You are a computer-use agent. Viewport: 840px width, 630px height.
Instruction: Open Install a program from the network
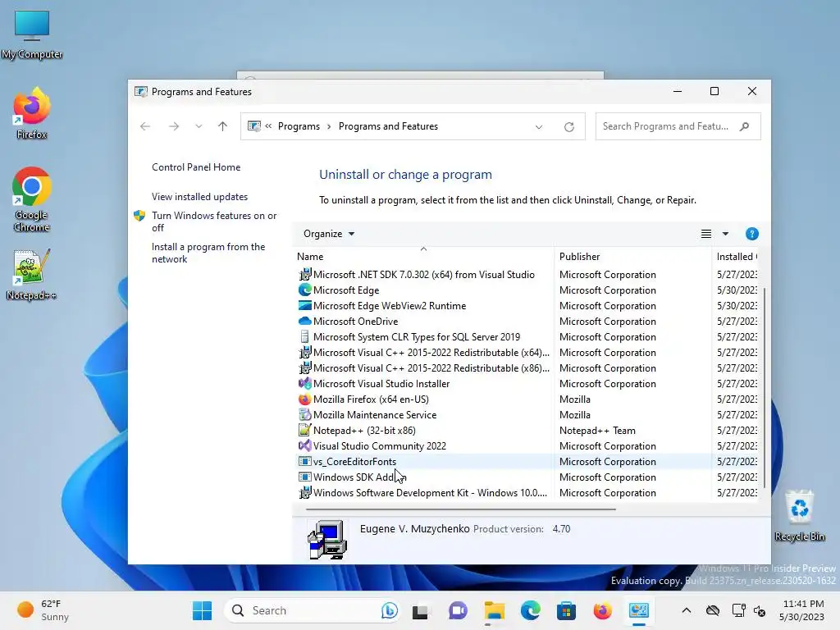(x=208, y=253)
